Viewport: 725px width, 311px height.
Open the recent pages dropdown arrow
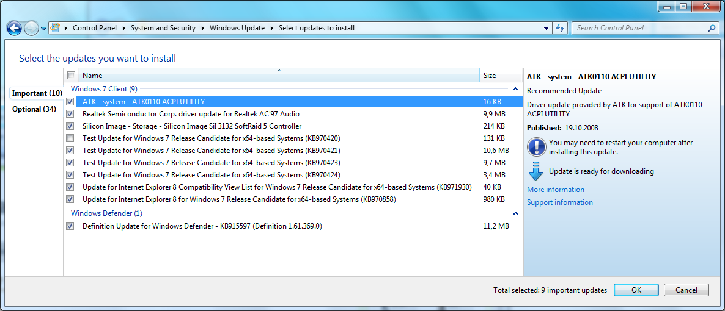point(43,28)
